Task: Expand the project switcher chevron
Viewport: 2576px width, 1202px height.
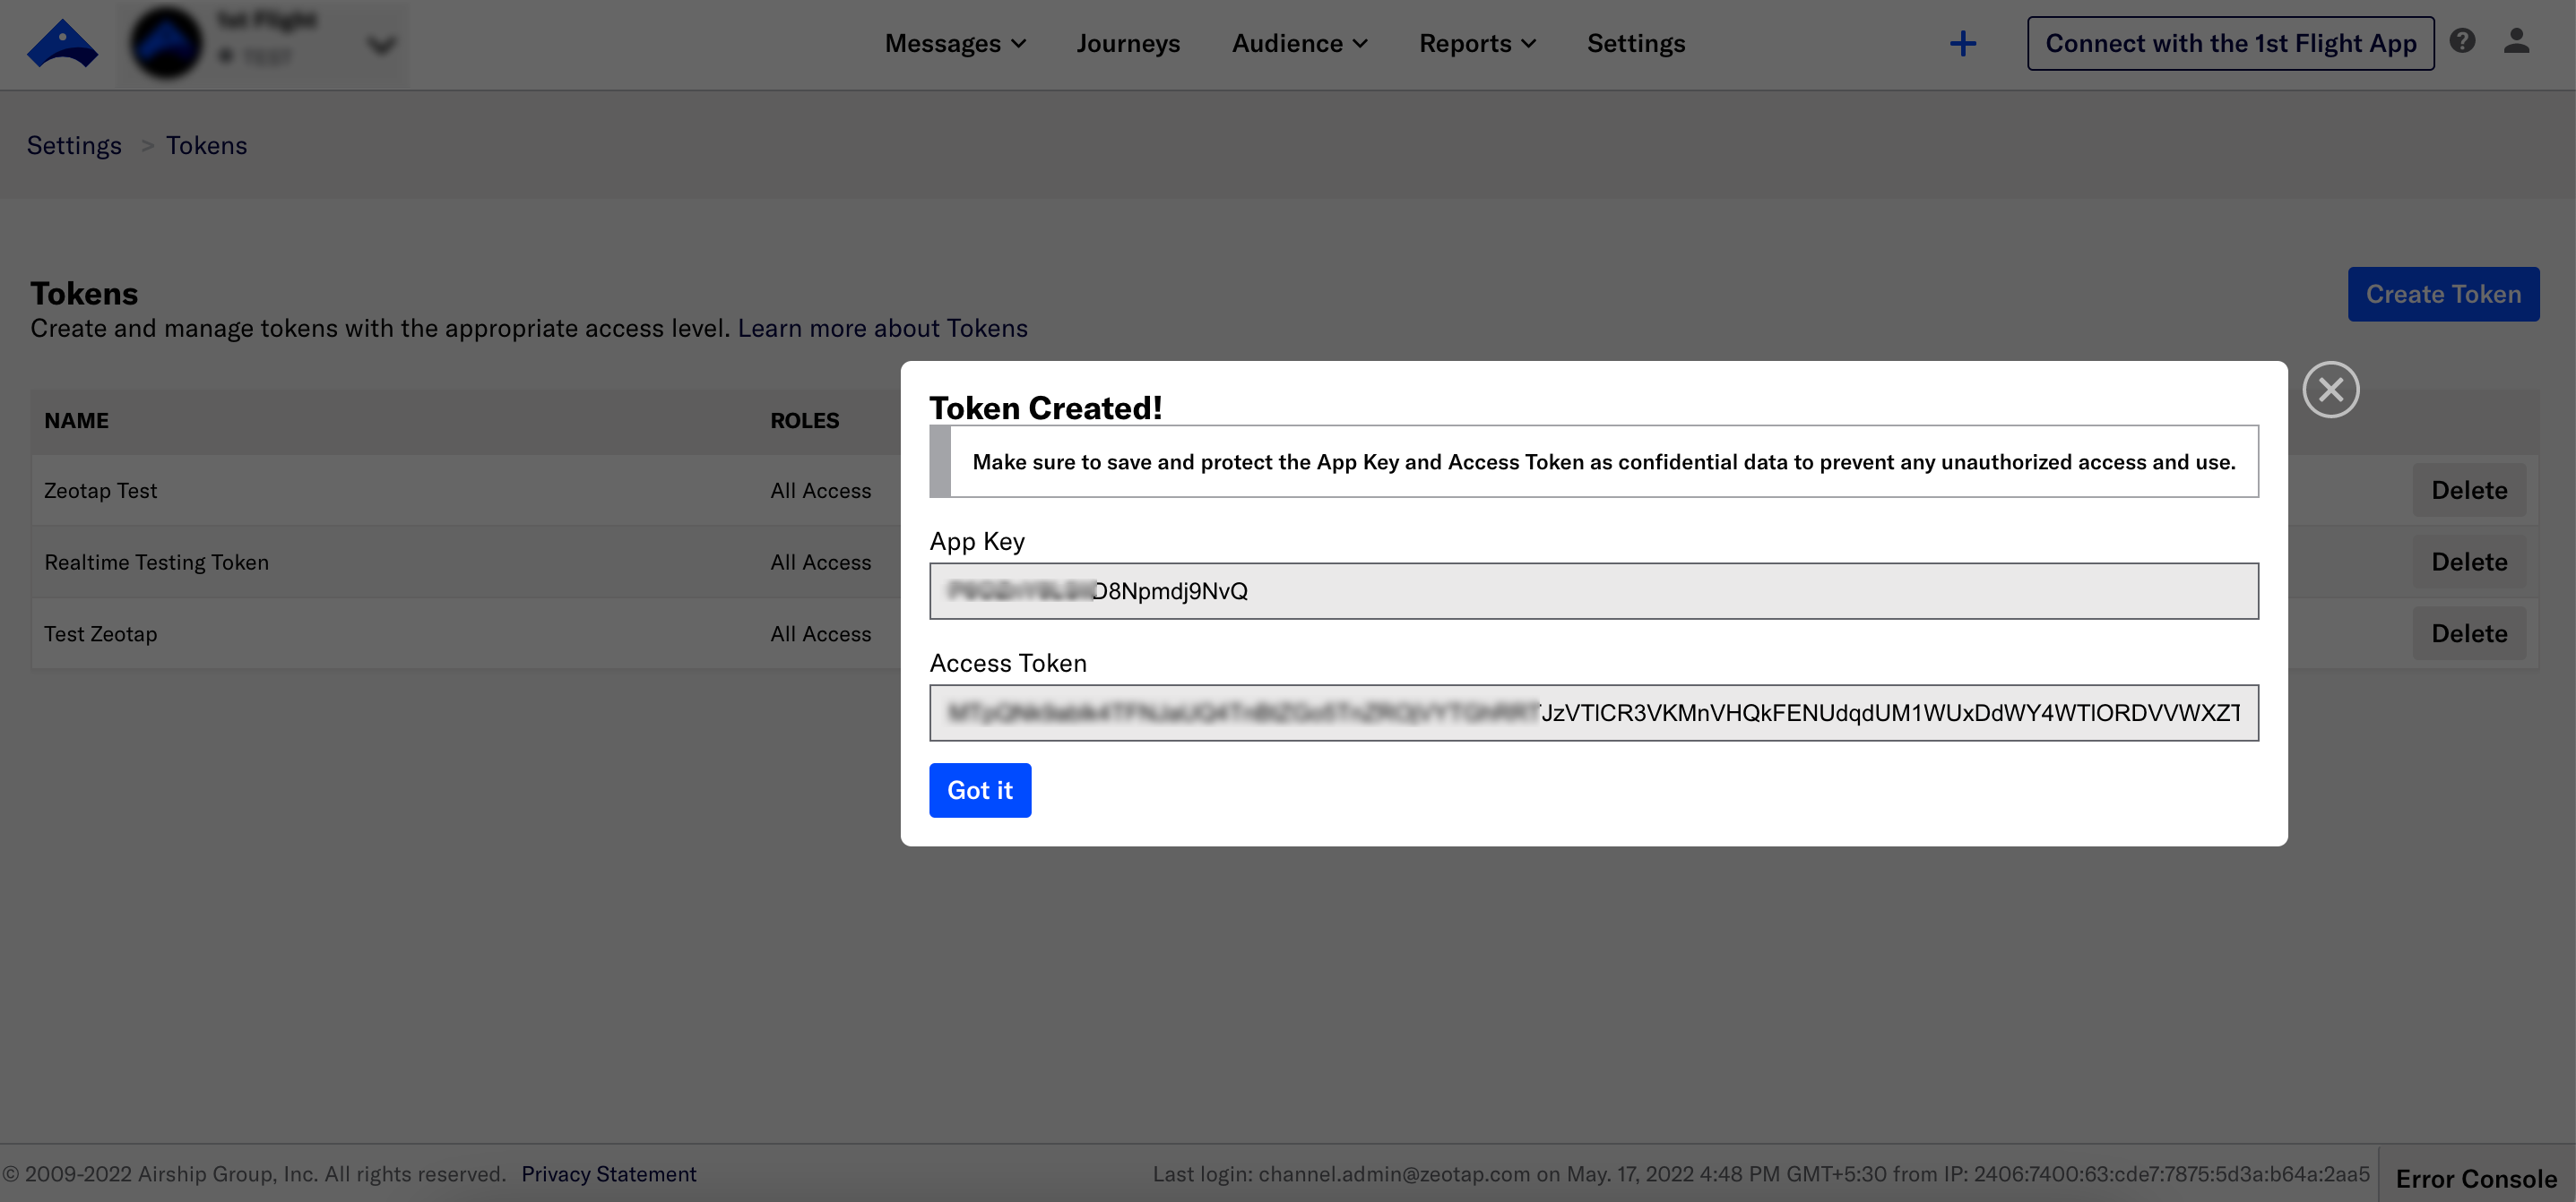Action: coord(381,44)
